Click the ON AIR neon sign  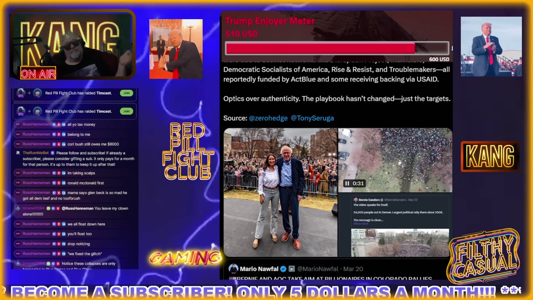(38, 74)
